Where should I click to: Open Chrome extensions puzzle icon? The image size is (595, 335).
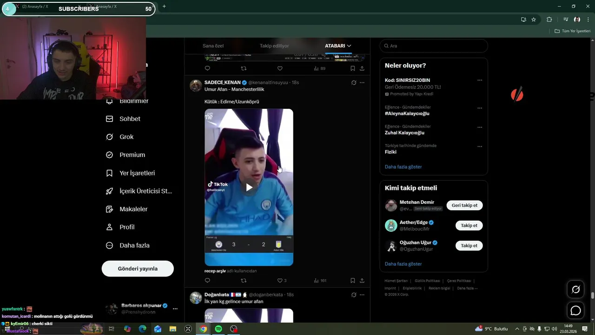pos(549,20)
